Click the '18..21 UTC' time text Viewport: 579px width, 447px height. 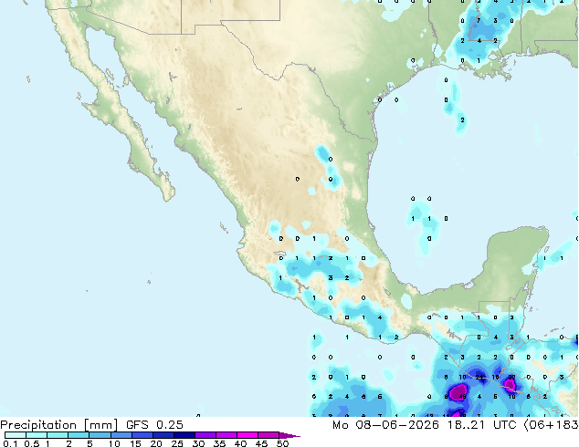(x=484, y=425)
